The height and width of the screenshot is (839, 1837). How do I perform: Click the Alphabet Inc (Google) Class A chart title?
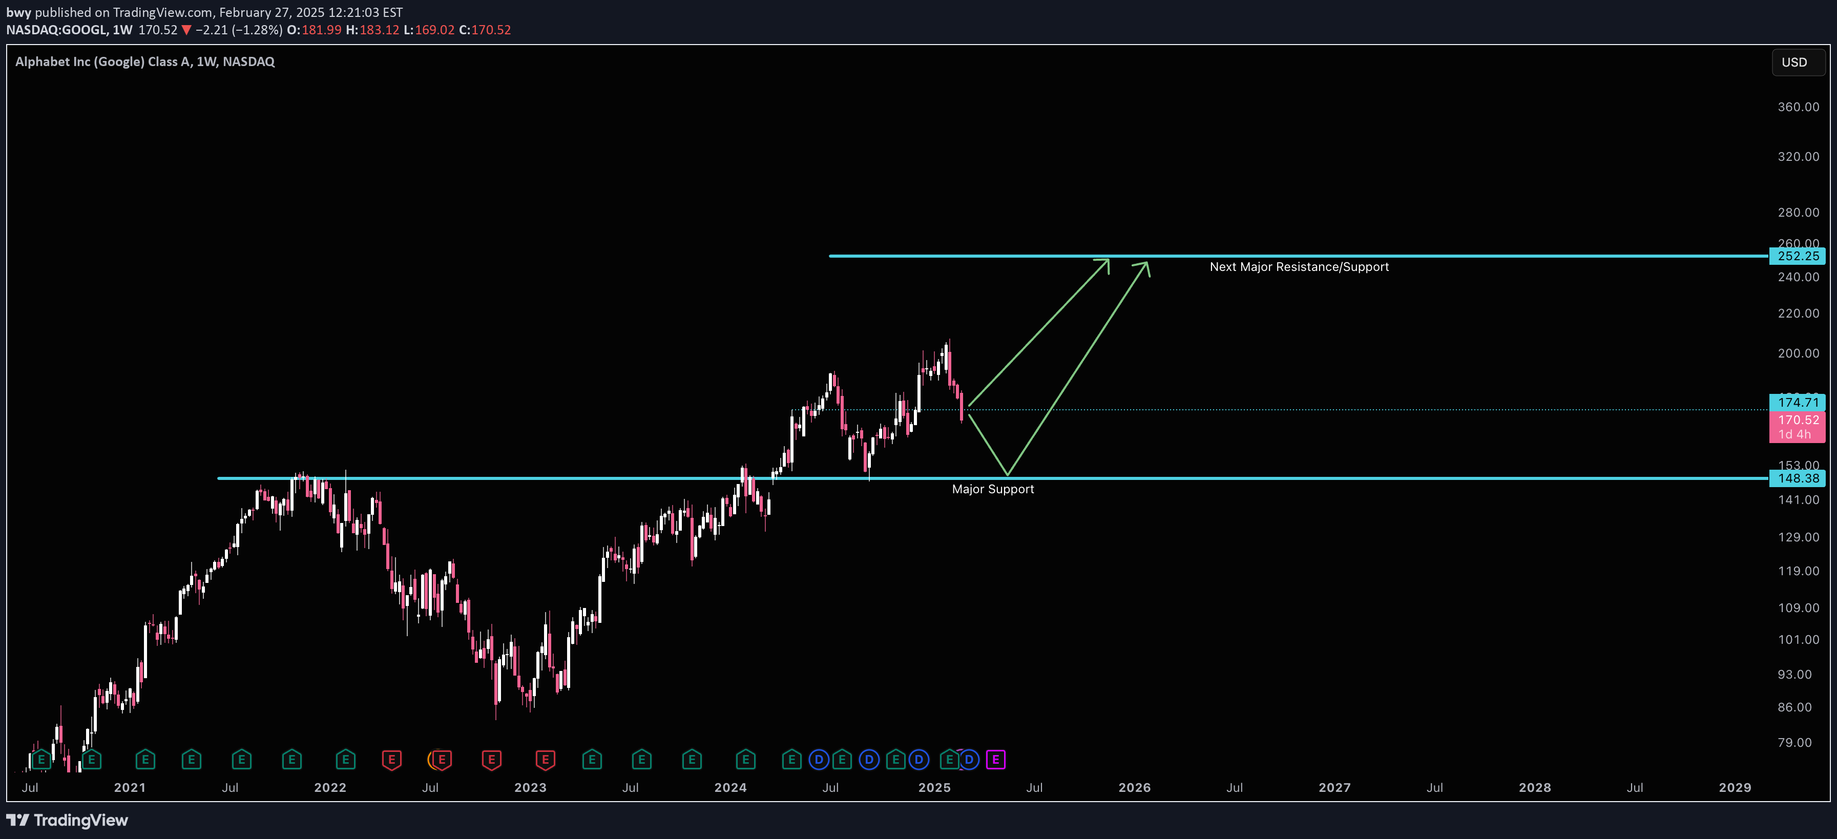pos(145,62)
